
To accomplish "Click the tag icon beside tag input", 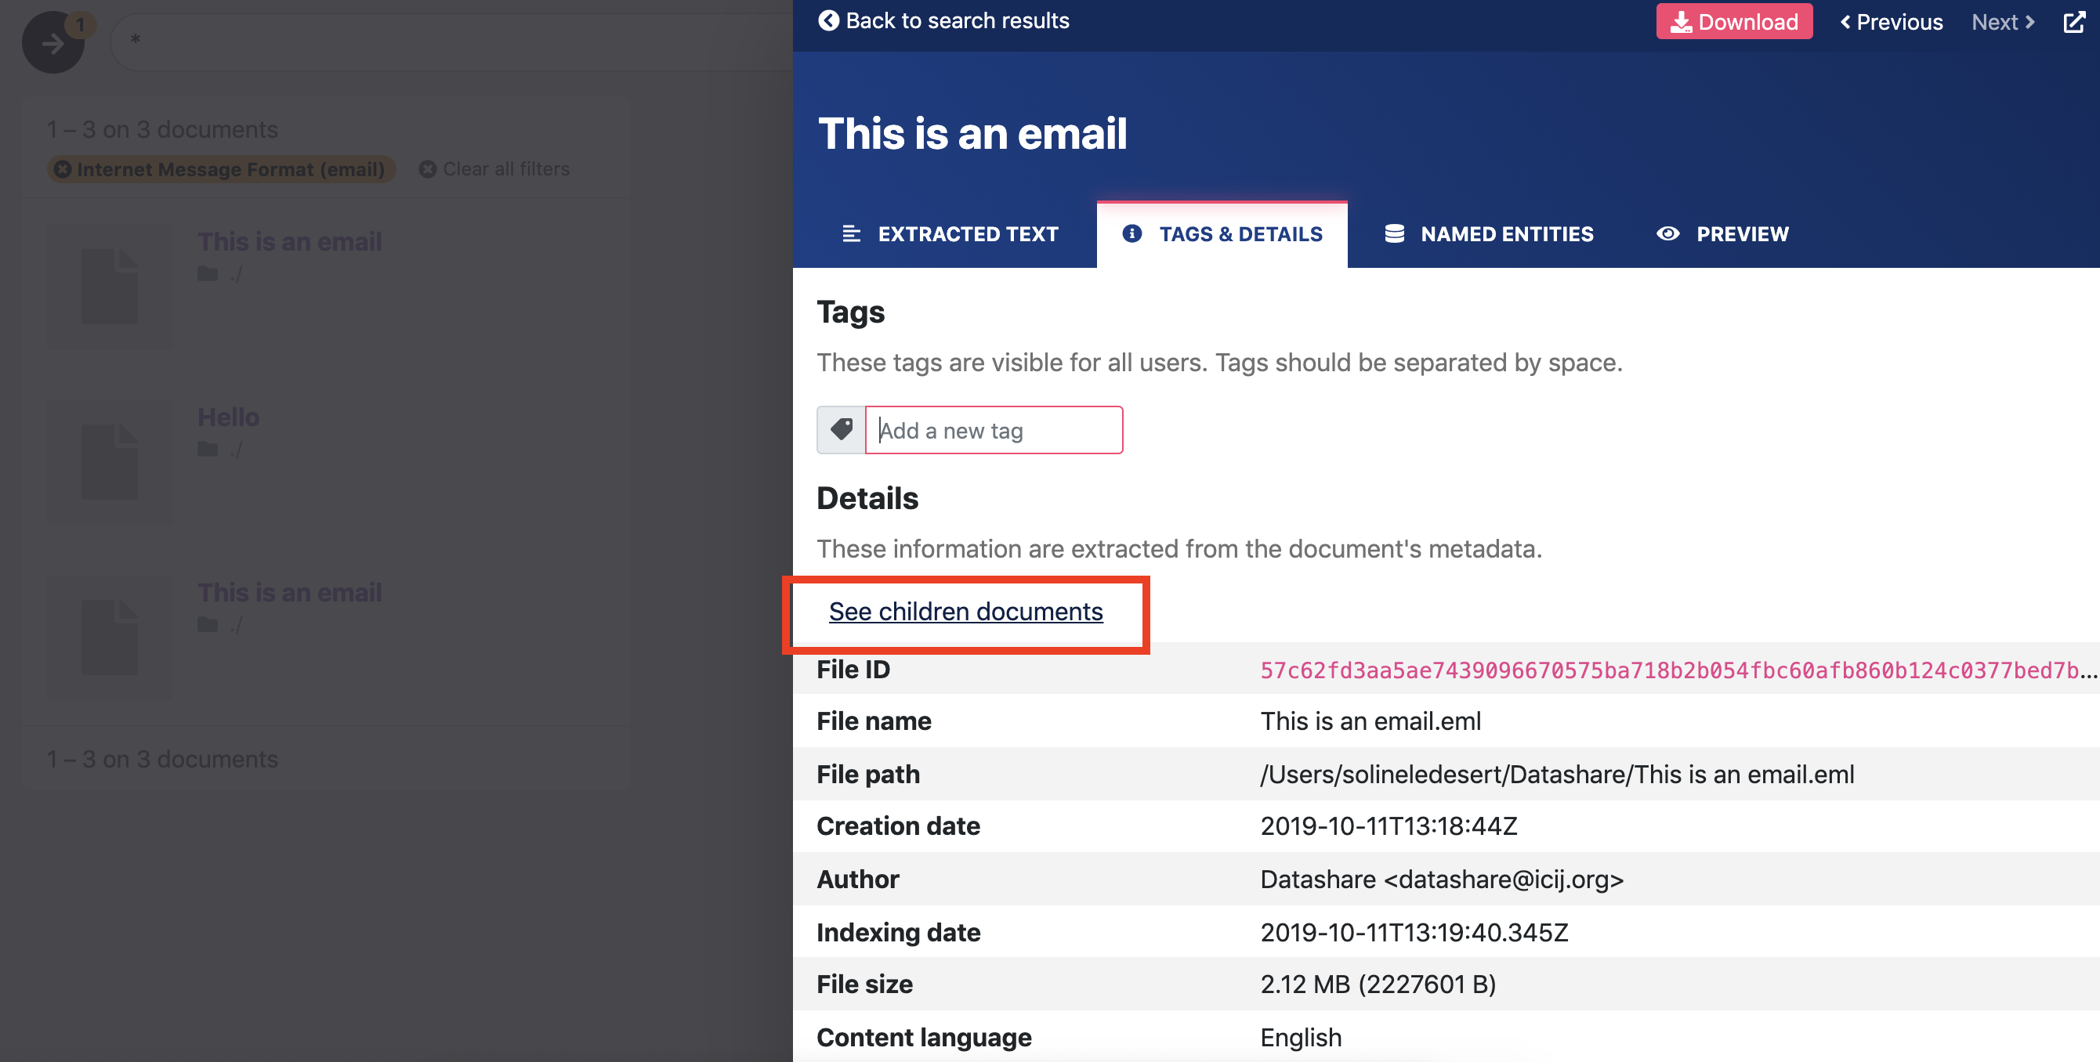I will pos(842,430).
